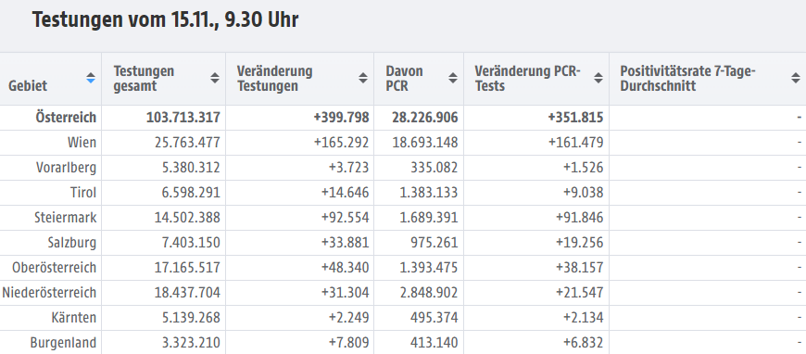Click the Vorarlberg row name
806x354 pixels.
coord(67,168)
